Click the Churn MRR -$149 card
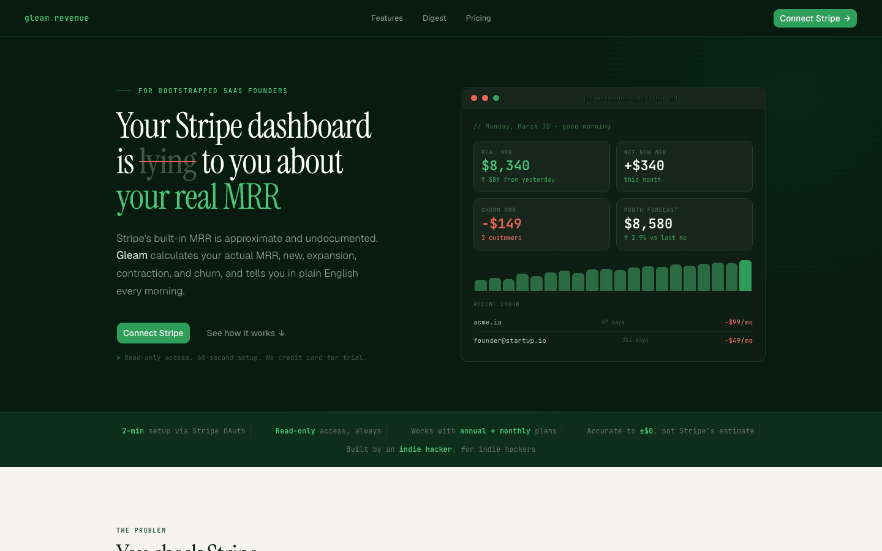Image resolution: width=882 pixels, height=551 pixels. 541,224
